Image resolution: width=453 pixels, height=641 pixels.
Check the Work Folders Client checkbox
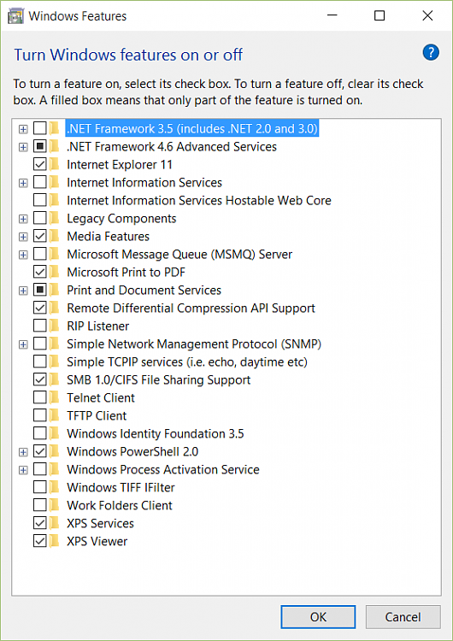click(39, 505)
